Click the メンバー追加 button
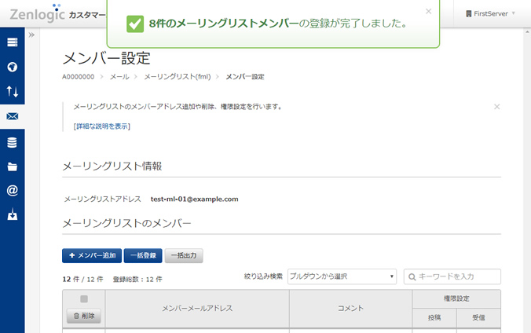The height and width of the screenshot is (333, 531). [x=91, y=255]
